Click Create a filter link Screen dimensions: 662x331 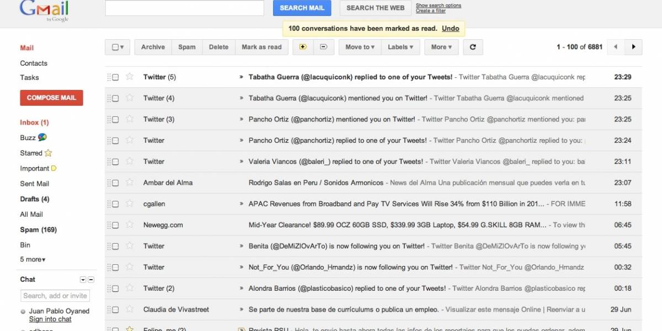point(431,11)
